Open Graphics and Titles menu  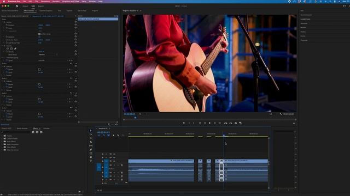tap(71, 1)
